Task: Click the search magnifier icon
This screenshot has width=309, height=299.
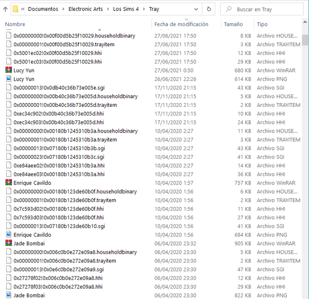Action: 229,9
